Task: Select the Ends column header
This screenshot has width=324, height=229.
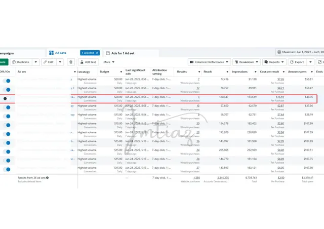Action: point(319,72)
